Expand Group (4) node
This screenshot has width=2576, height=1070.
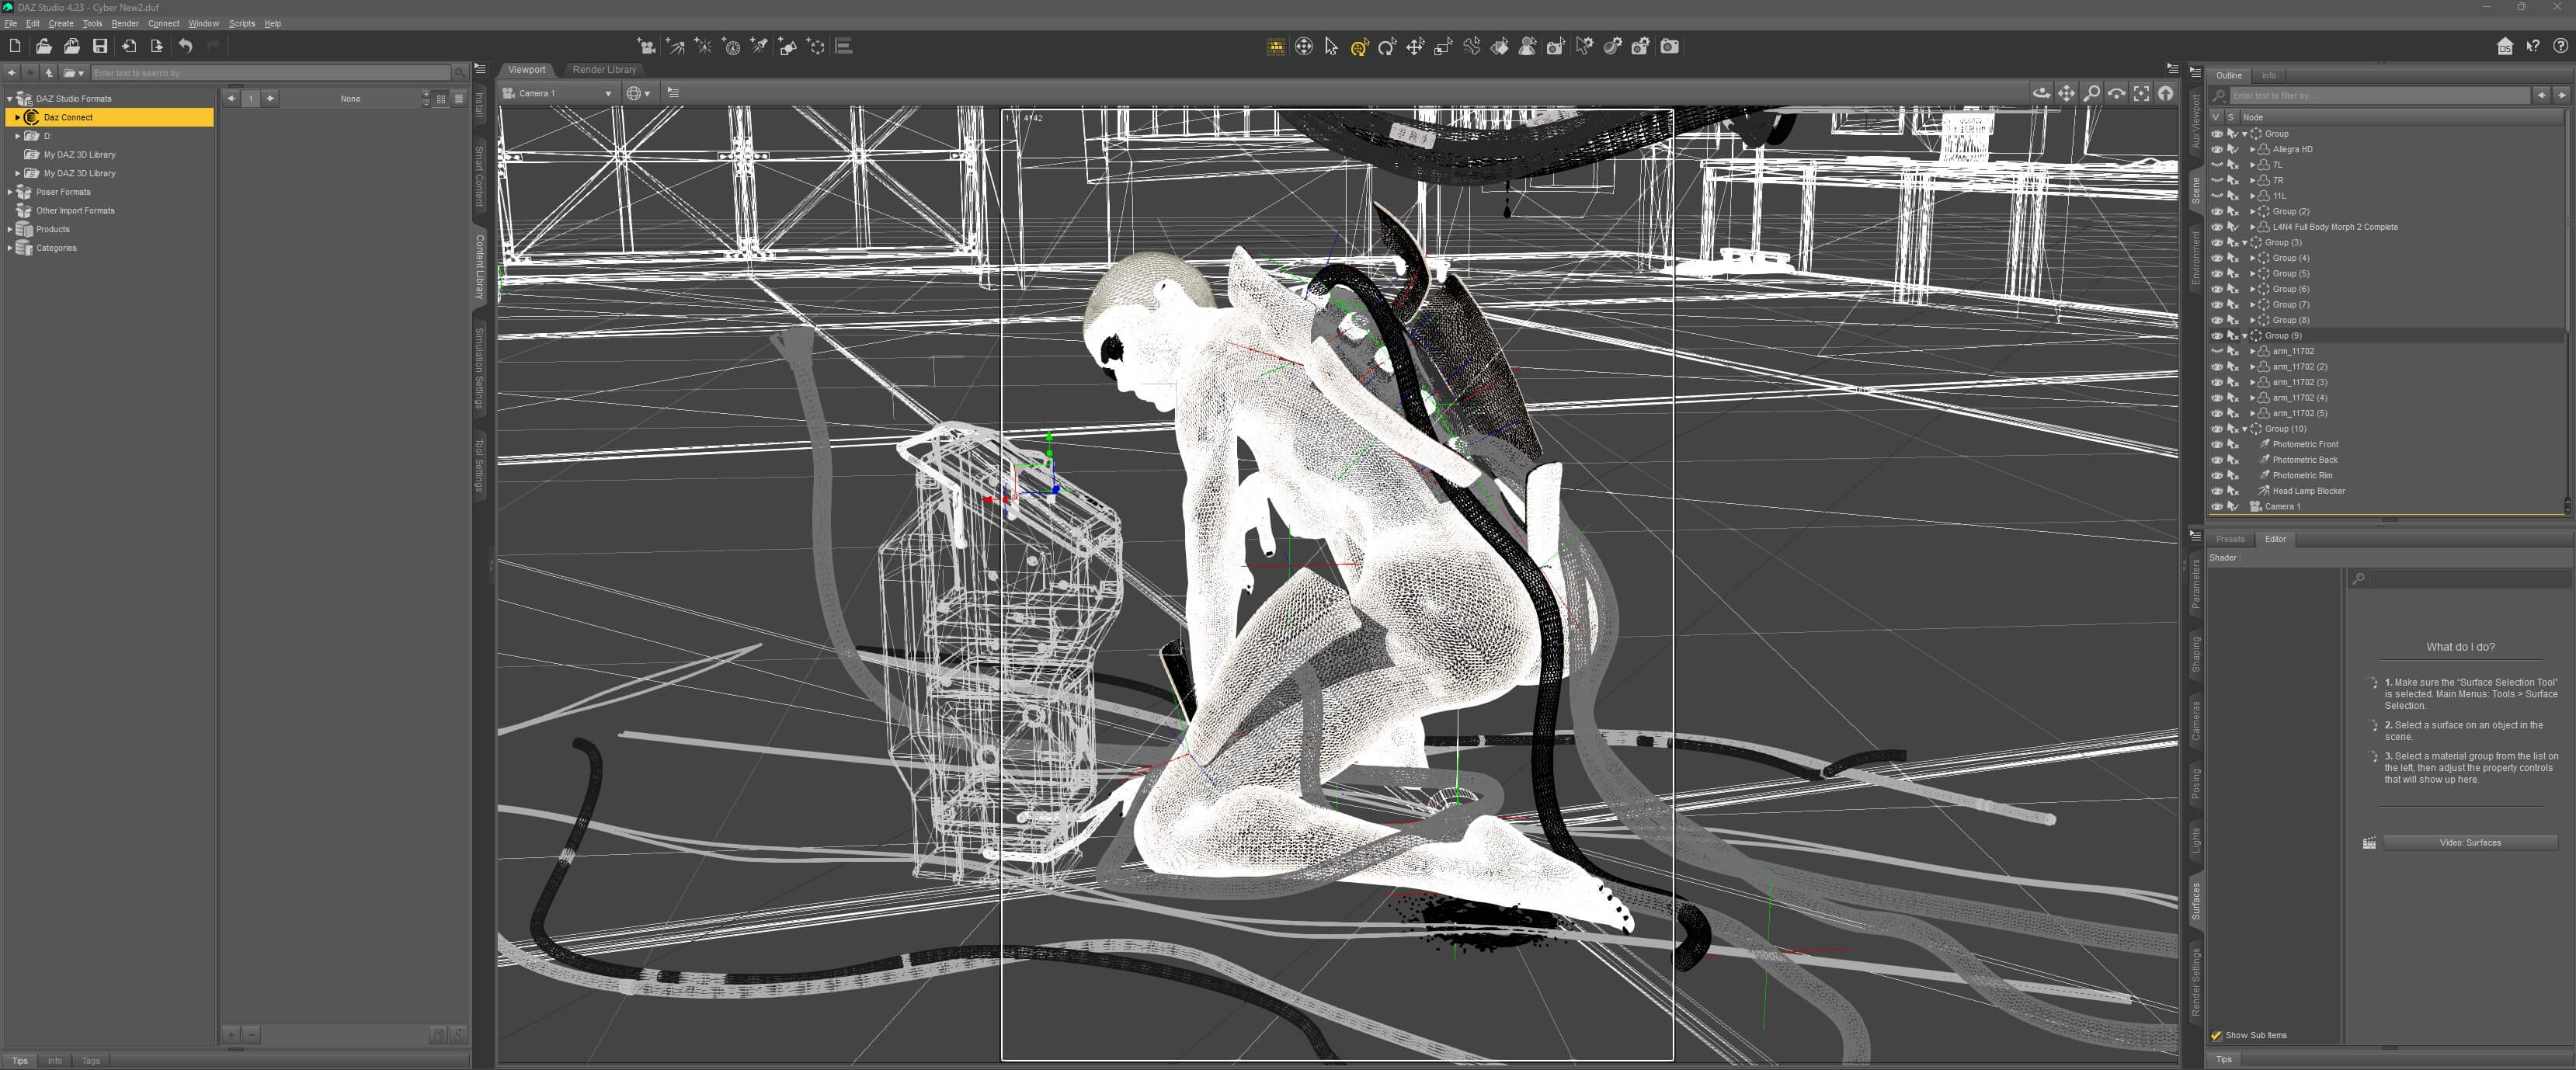coord(2252,258)
